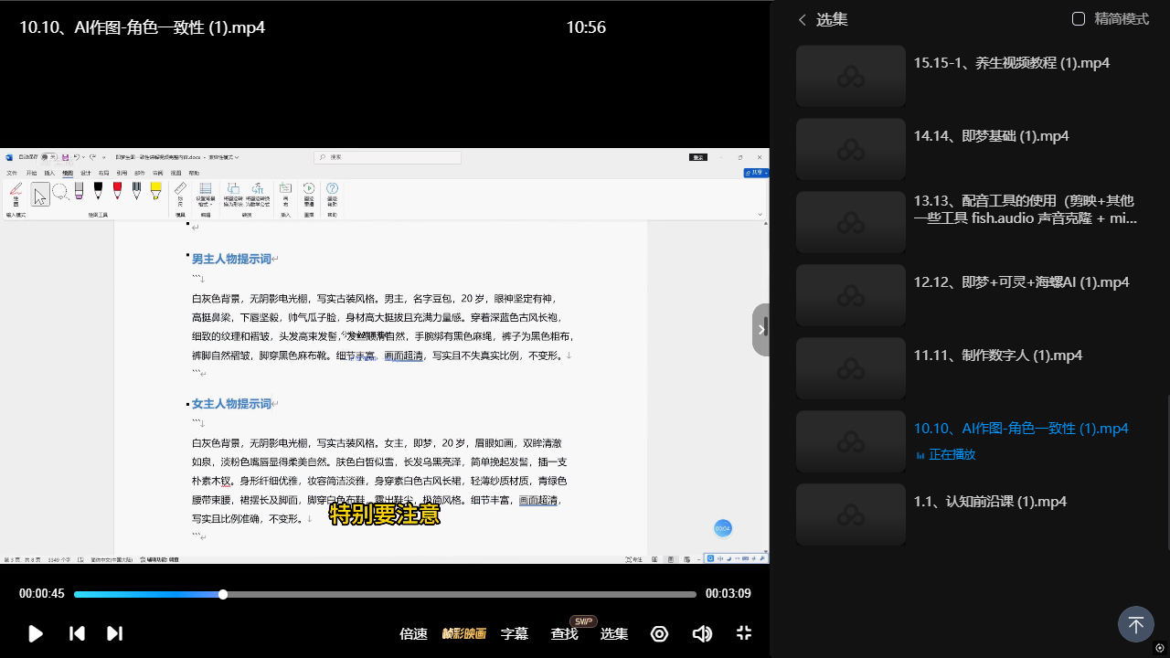Click the 查找 search button
The height and width of the screenshot is (658, 1170).
pos(564,633)
